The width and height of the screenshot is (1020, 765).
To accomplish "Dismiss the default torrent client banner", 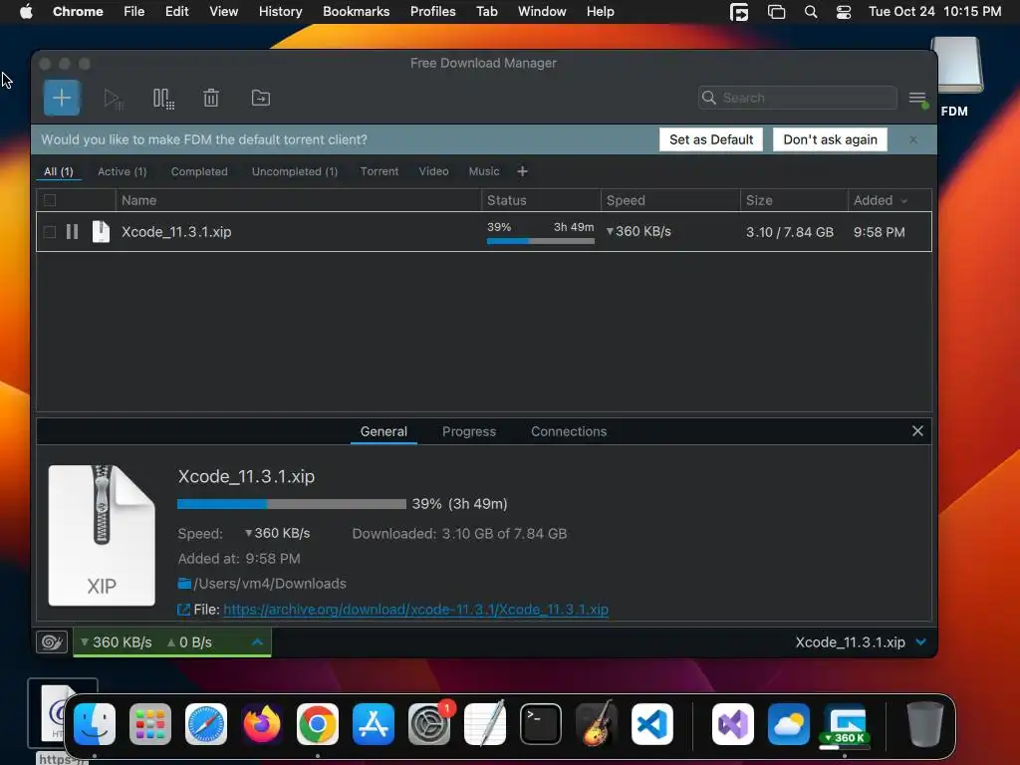I will pyautogui.click(x=913, y=139).
